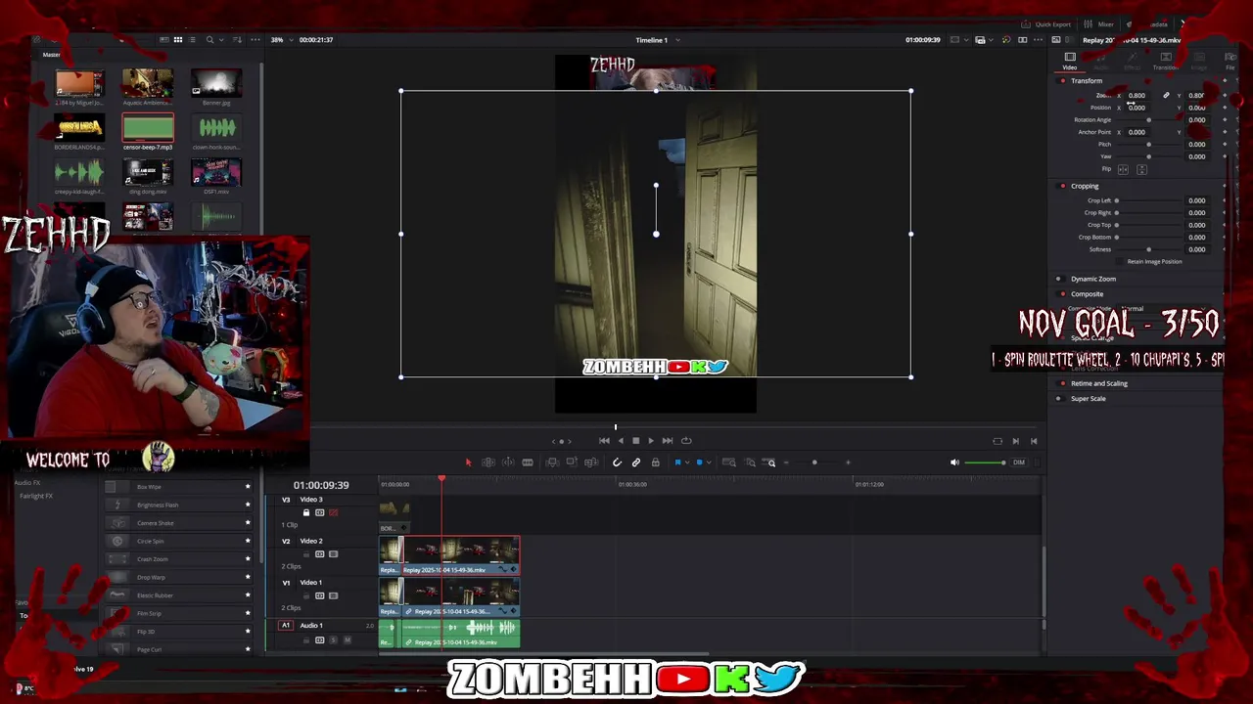The image size is (1253, 704).
Task: Adjust the timeline zoom slider
Action: coord(814,462)
